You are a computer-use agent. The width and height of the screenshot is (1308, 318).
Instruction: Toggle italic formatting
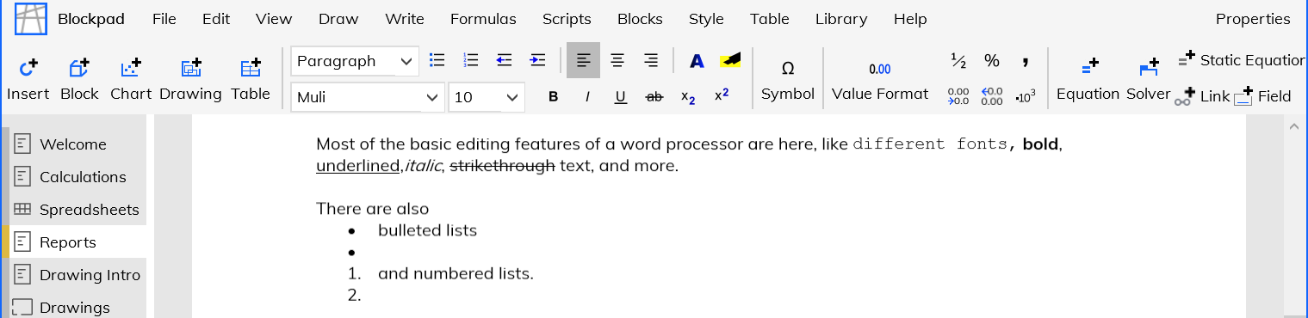tap(587, 97)
